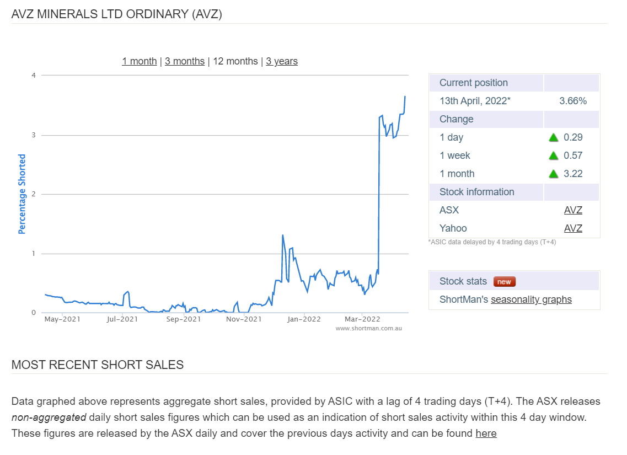Screen dimensions: 627x455
Task: Click the AVZ Minerals Ltd Ordinary heading
Action: pyautogui.click(x=117, y=14)
